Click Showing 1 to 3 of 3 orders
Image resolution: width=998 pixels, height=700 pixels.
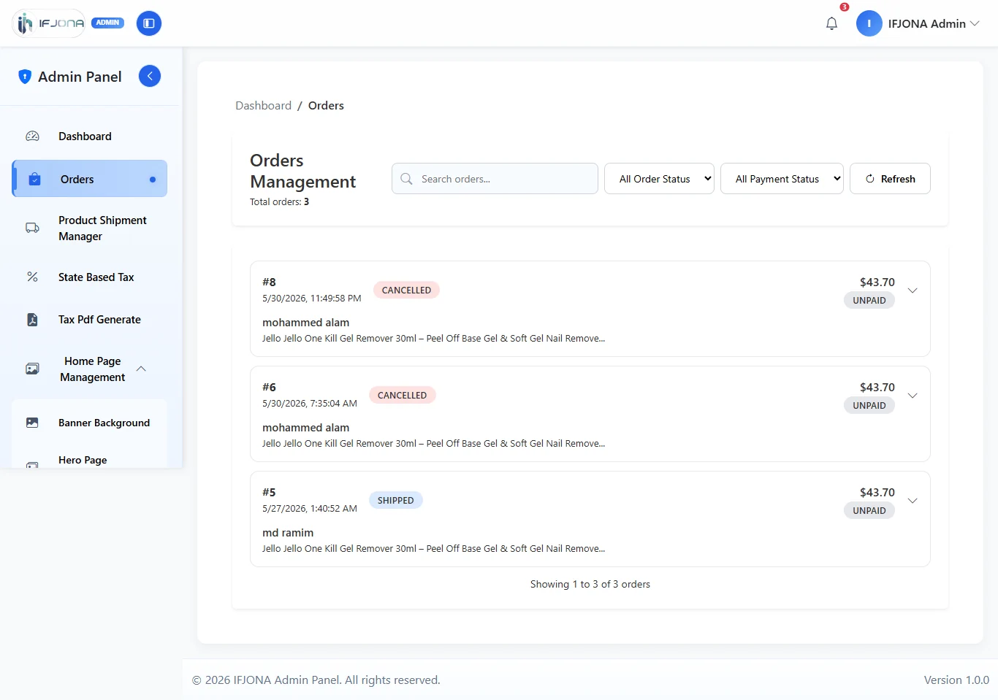tap(590, 584)
